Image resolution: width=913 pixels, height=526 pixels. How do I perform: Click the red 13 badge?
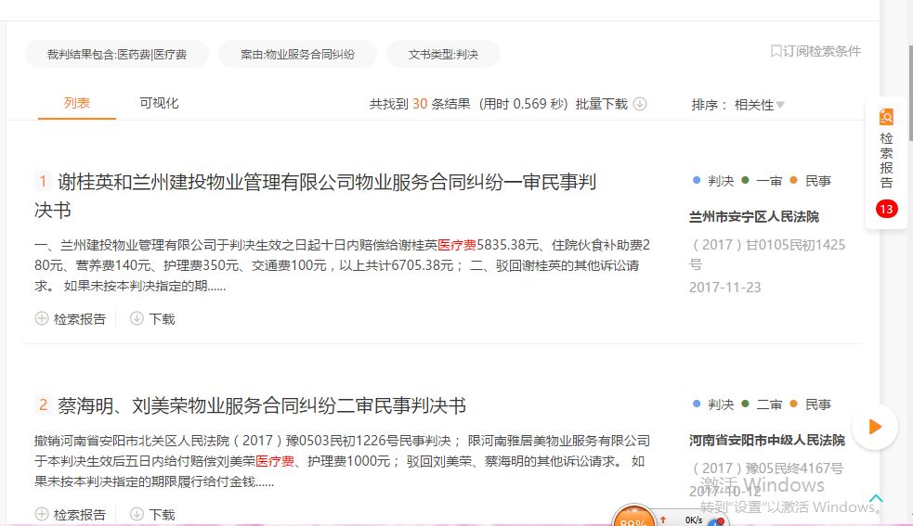click(886, 209)
